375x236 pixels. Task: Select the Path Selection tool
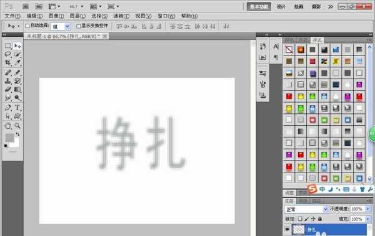point(7,116)
